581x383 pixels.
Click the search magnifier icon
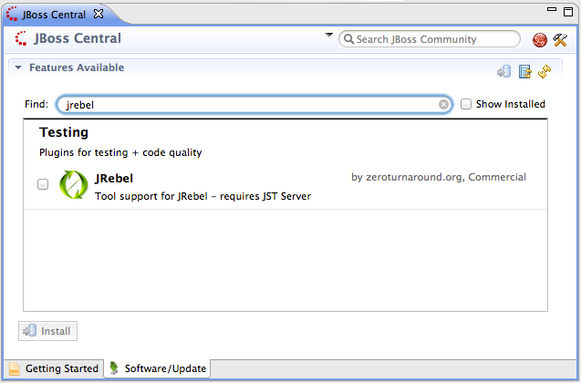pyautogui.click(x=348, y=39)
